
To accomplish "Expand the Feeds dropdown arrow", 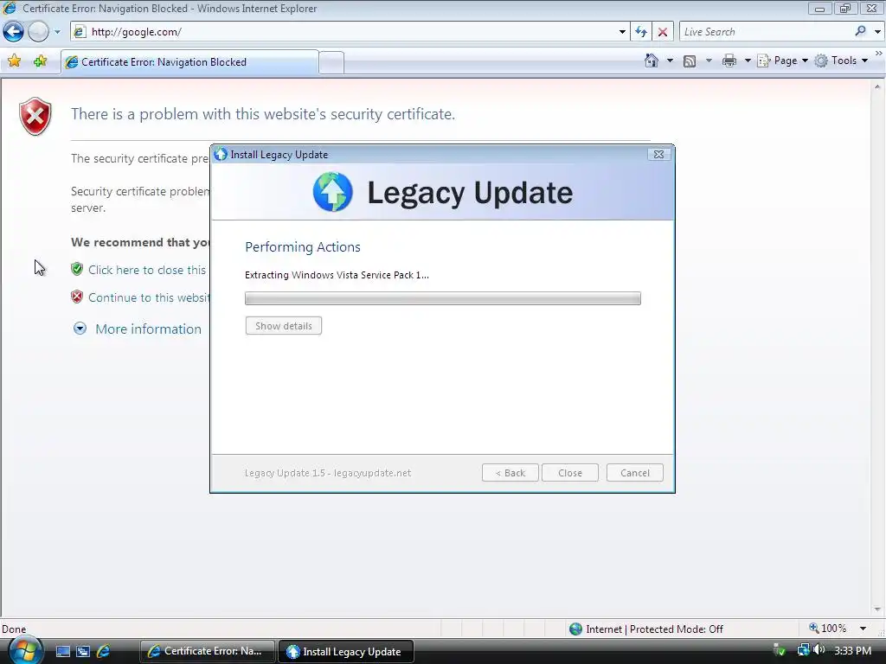I will (x=709, y=61).
